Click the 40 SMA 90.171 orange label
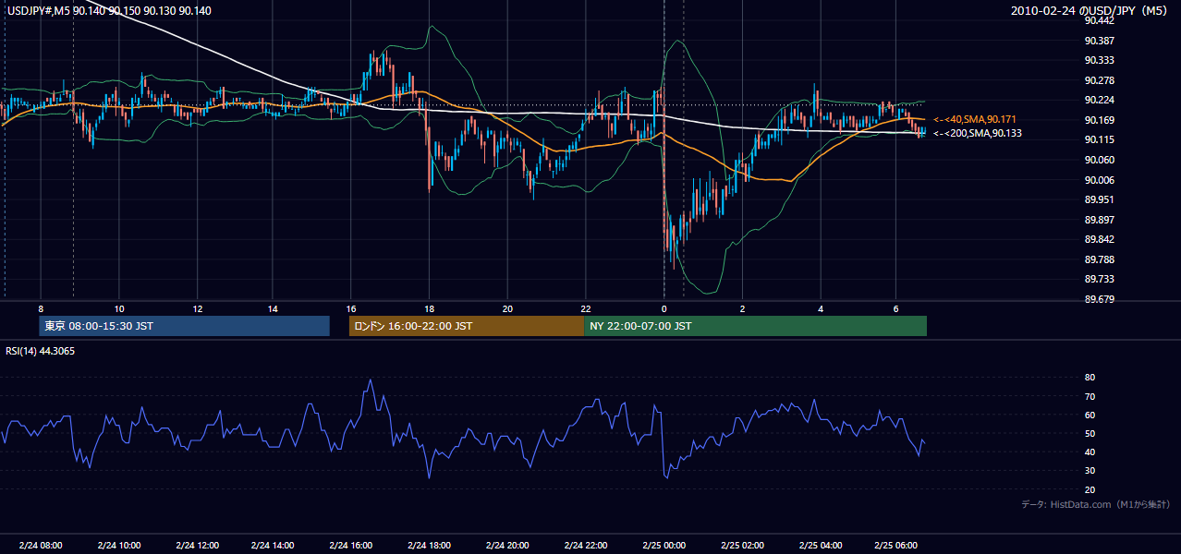 [977, 120]
